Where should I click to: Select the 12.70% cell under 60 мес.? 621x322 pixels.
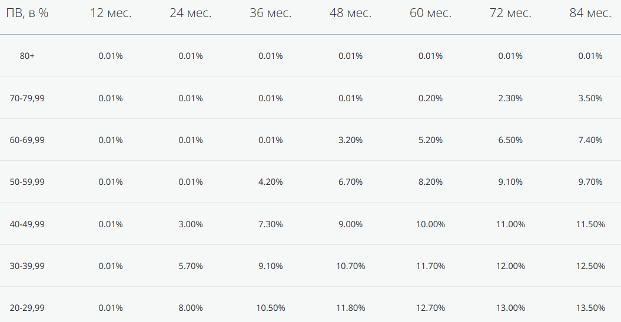[430, 308]
